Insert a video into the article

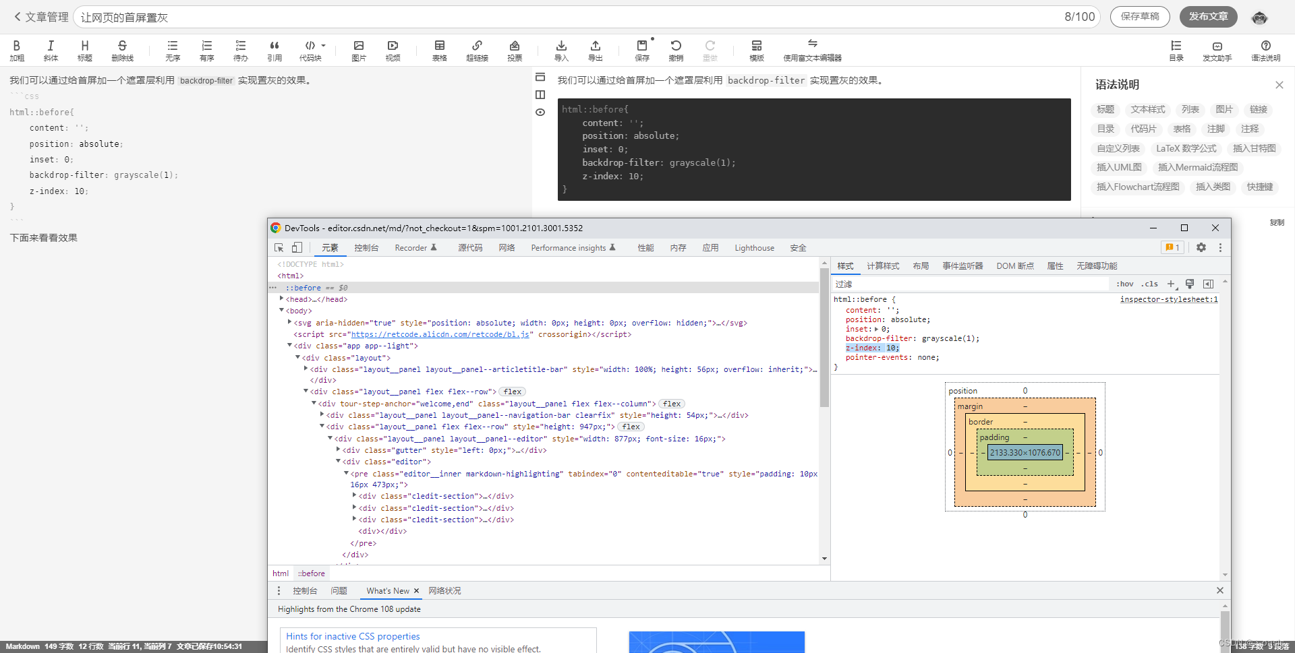click(393, 50)
